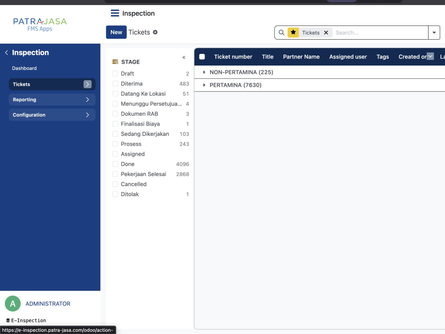
Task: Sort by Tags column header
Action: pos(383,57)
